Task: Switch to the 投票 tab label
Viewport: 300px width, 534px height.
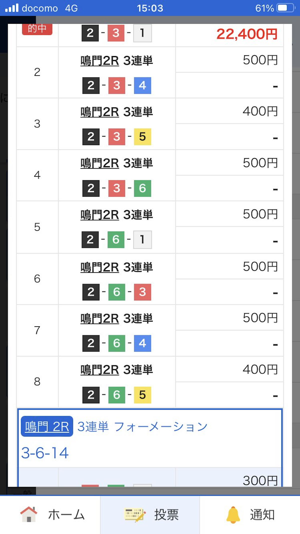Action: coord(166,515)
